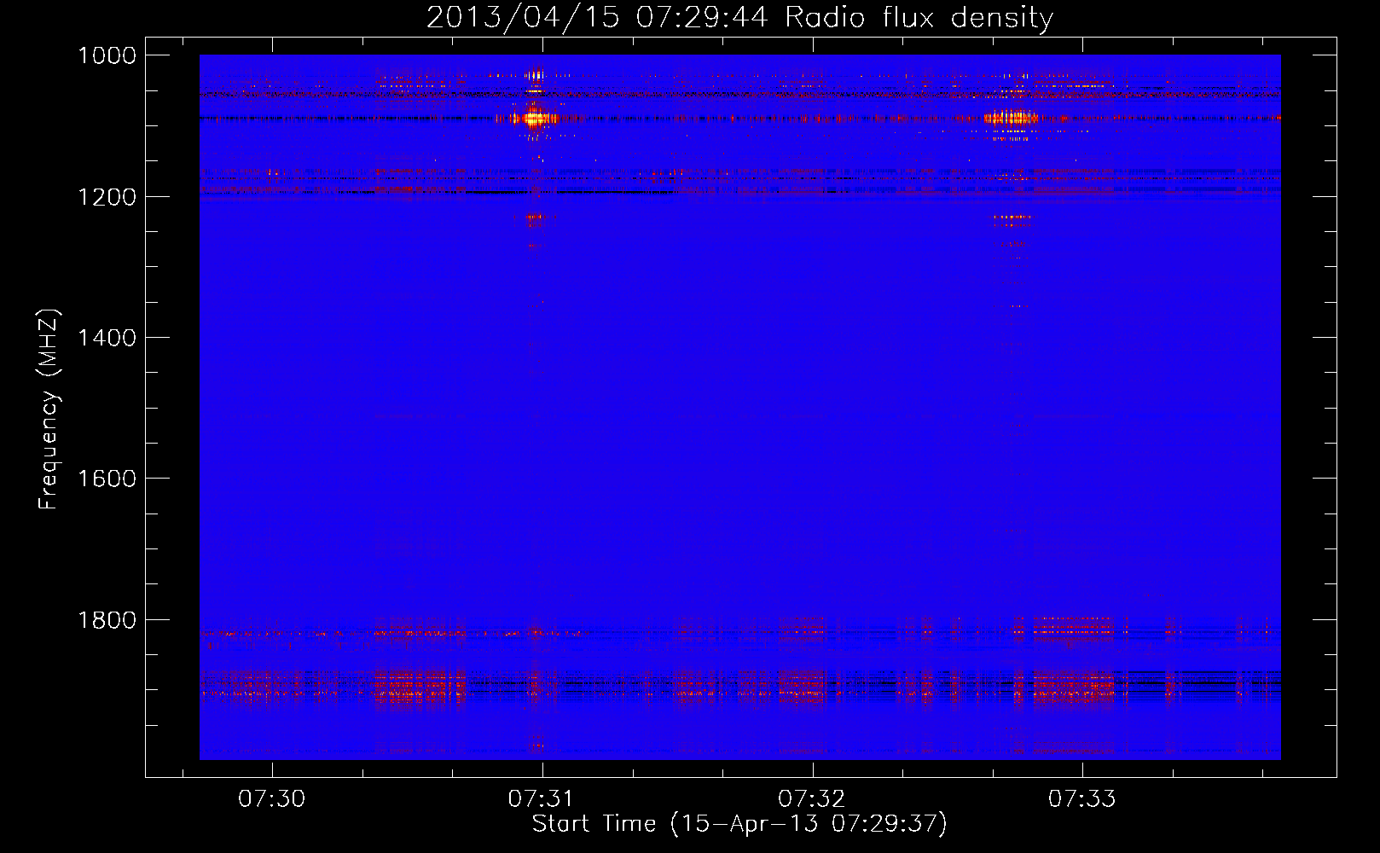Click the bright burst near 07:31 at 1090 MHz
This screenshot has height=853, width=1380.
pyautogui.click(x=535, y=118)
